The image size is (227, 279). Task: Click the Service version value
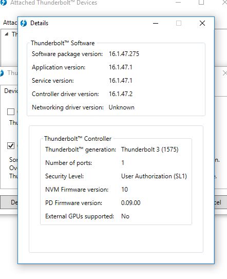(x=121, y=81)
